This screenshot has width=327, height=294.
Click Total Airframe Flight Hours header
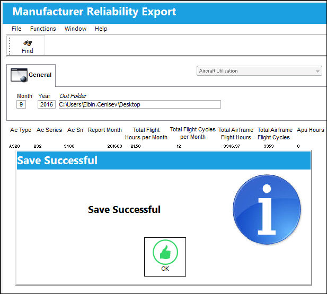pyautogui.click(x=236, y=133)
